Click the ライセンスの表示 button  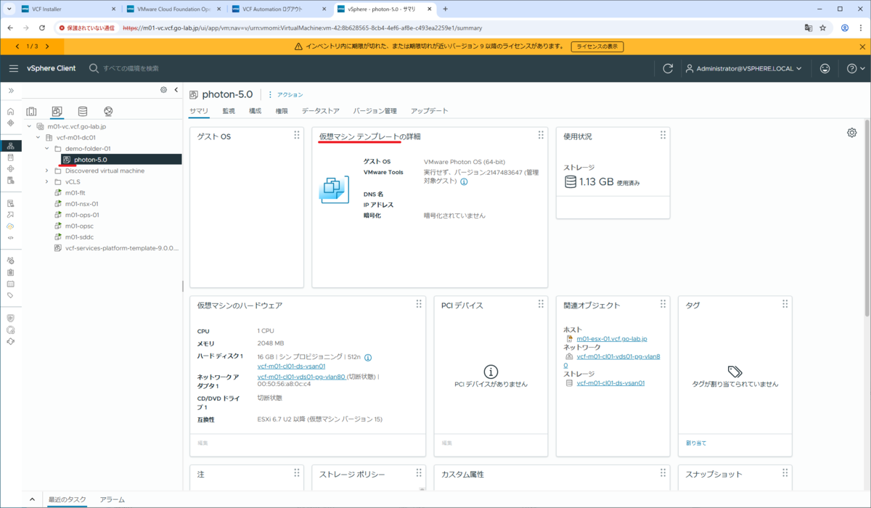pos(597,46)
